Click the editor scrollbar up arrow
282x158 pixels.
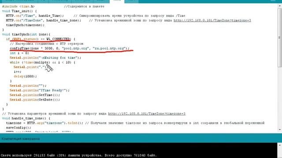[280, 6]
